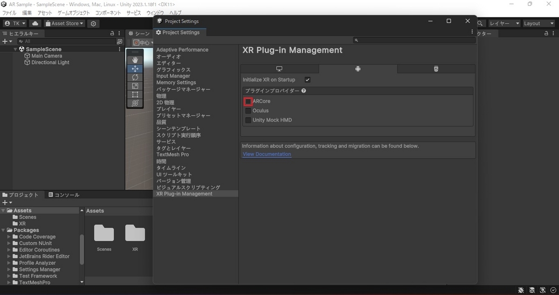559x295 pixels.
Task: Select the Move tool in scene toolbar
Action: 135,68
